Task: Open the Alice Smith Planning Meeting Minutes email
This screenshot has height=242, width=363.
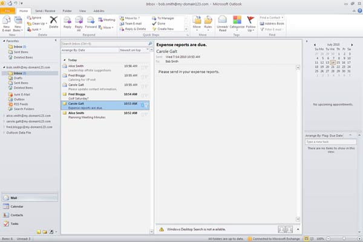Action: pyautogui.click(x=105, y=115)
